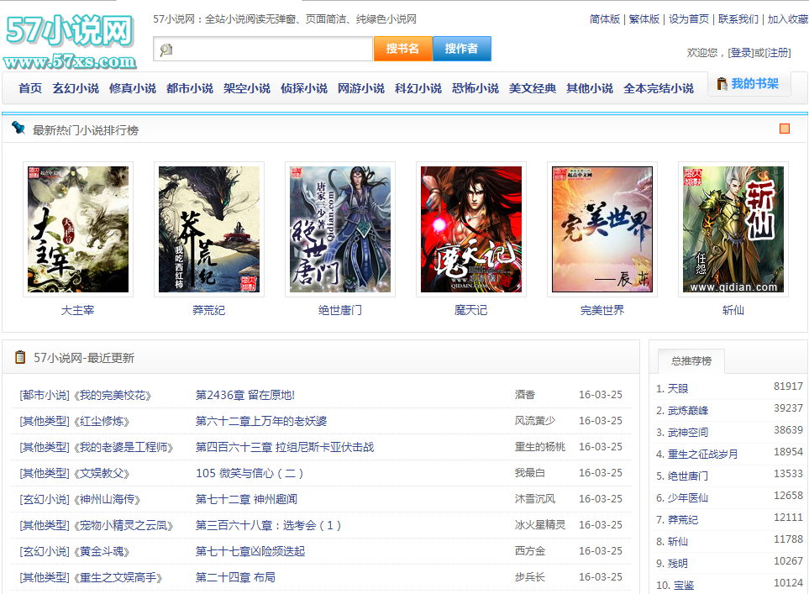Image resolution: width=809 pixels, height=594 pixels.
Task: Open 其他小说 category
Action: coord(589,88)
